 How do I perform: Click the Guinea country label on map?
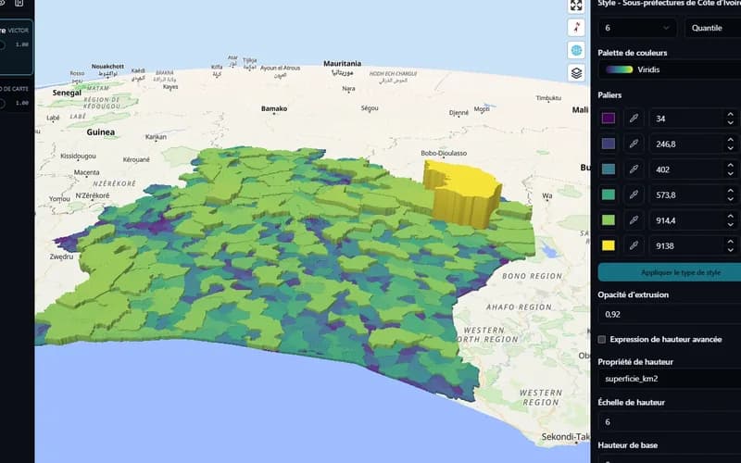click(101, 132)
